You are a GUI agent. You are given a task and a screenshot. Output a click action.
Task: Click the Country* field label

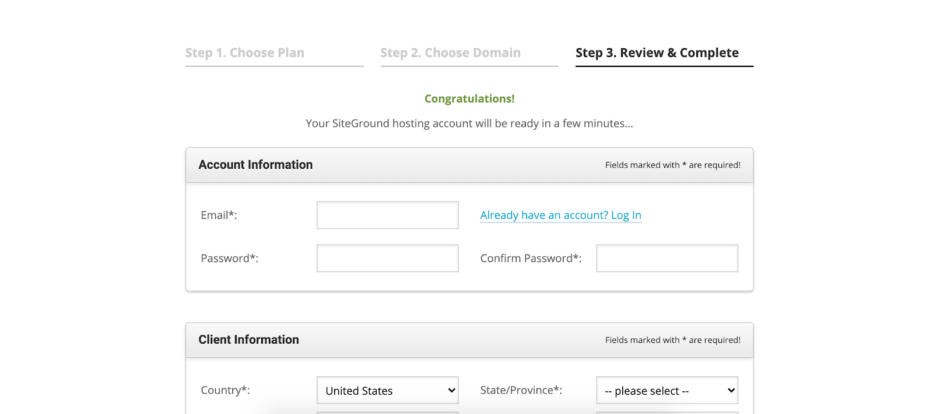coord(225,391)
